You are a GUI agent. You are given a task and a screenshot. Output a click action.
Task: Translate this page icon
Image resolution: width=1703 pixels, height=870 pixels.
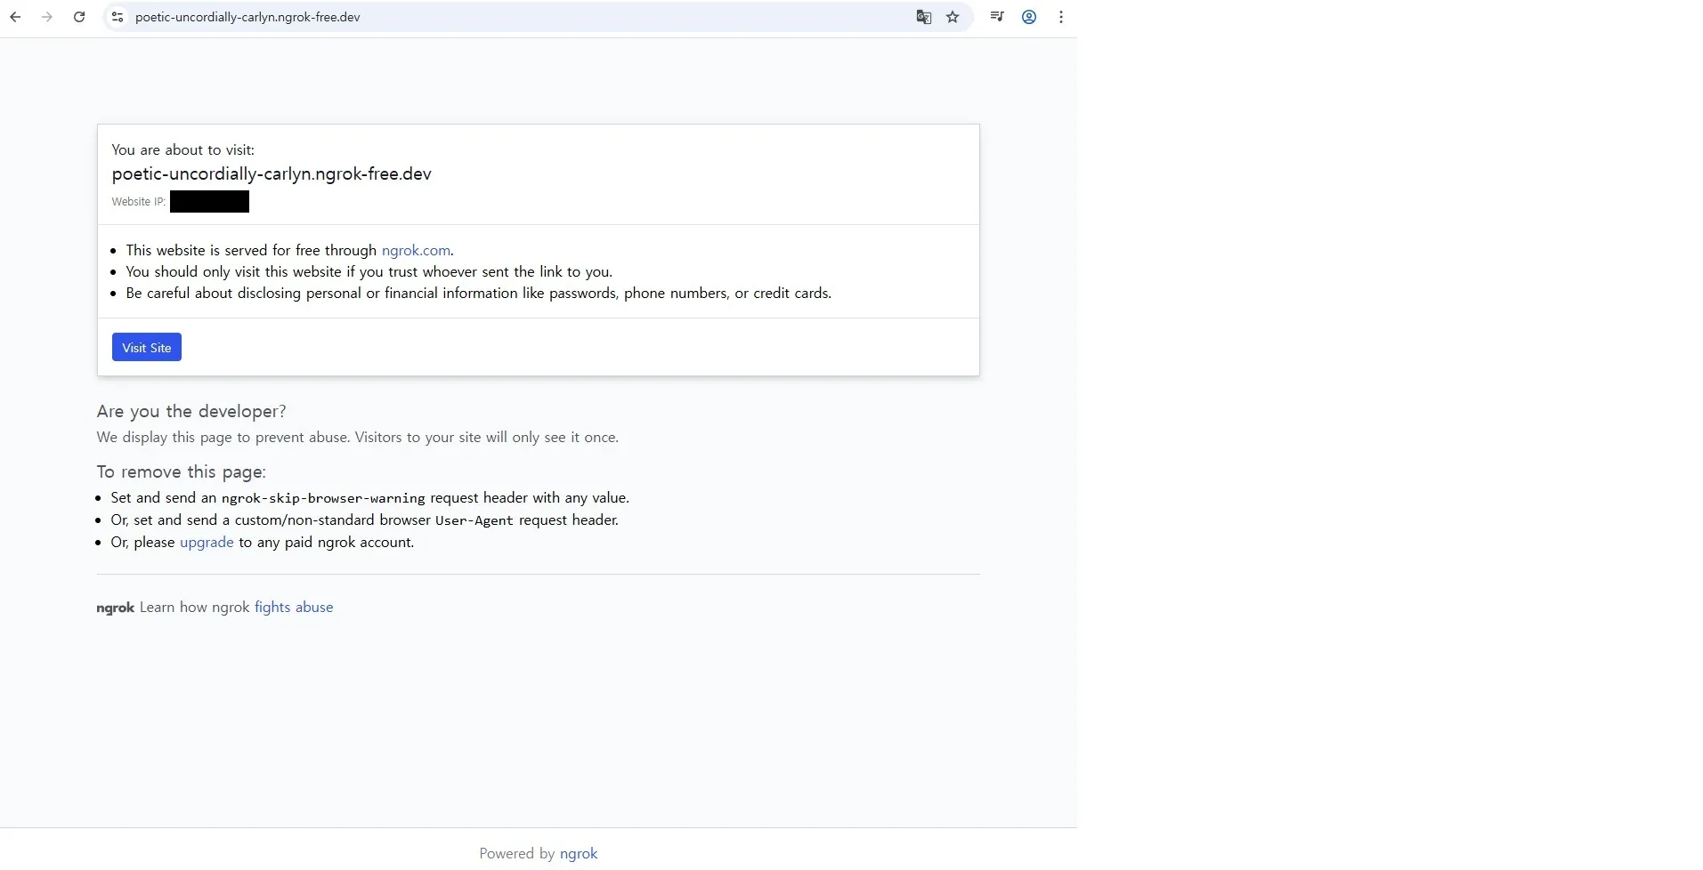point(924,17)
